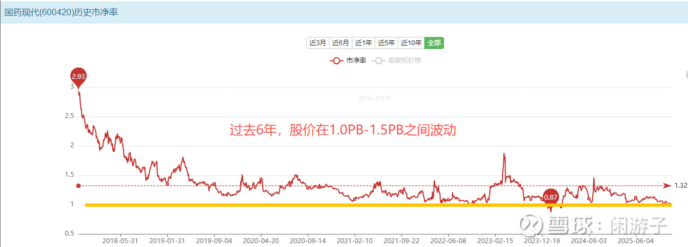Click x-axis date label 2024-09-03
Viewport: 688px width, 247px height.
pos(589,240)
